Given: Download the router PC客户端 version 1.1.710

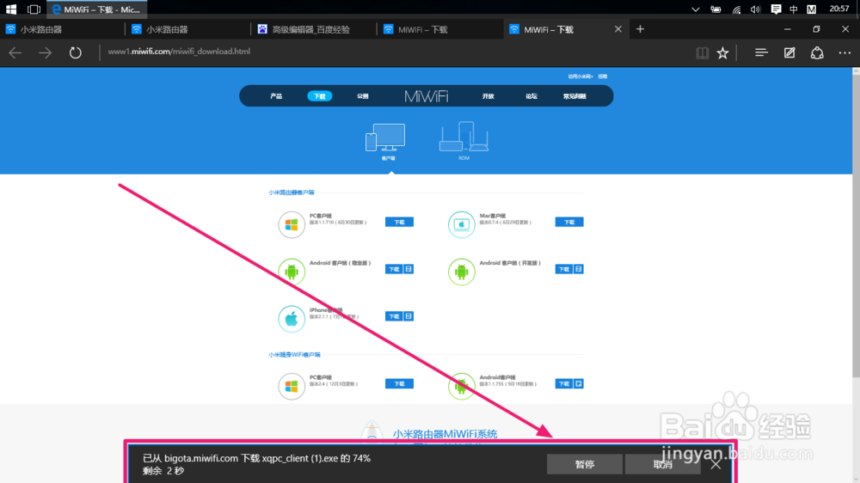Looking at the screenshot, I should click(x=399, y=222).
